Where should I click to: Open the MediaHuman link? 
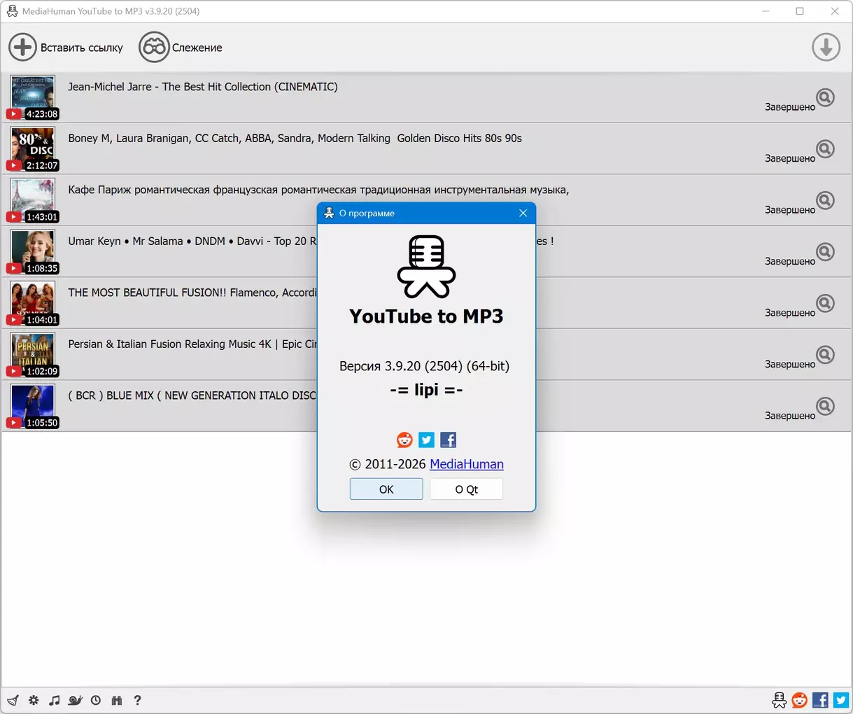pyautogui.click(x=467, y=464)
